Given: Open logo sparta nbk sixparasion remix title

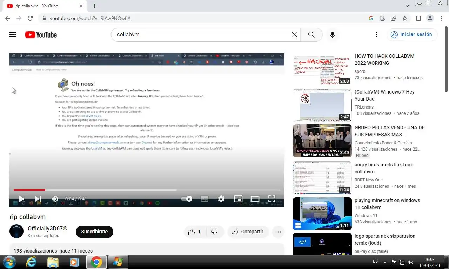Looking at the screenshot, I should click(385, 240).
